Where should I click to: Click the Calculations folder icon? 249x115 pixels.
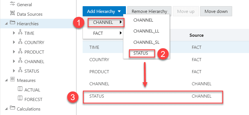pyautogui.click(x=13, y=109)
